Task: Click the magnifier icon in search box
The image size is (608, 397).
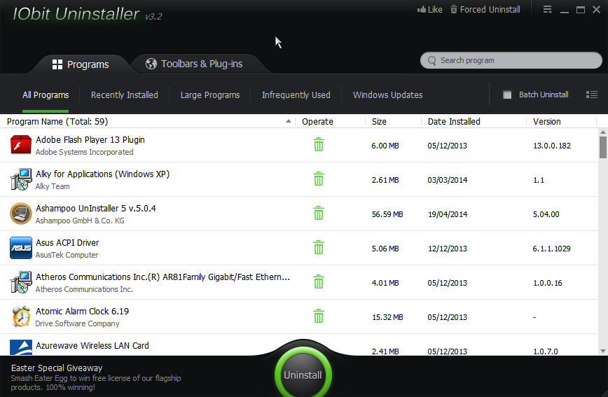Action: point(431,60)
